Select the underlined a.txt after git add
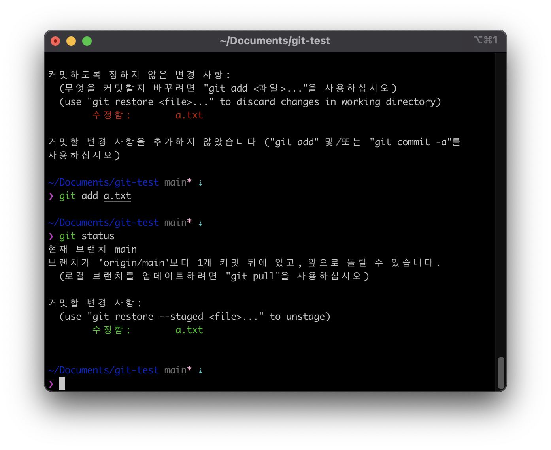Image resolution: width=551 pixels, height=450 pixels. click(117, 195)
